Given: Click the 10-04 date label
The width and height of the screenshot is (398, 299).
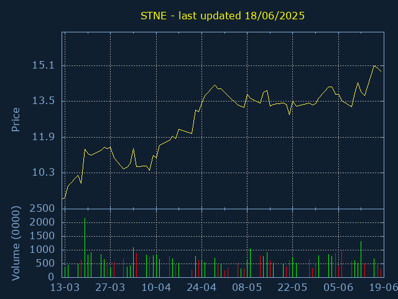Looking at the screenshot, I should tap(156, 288).
